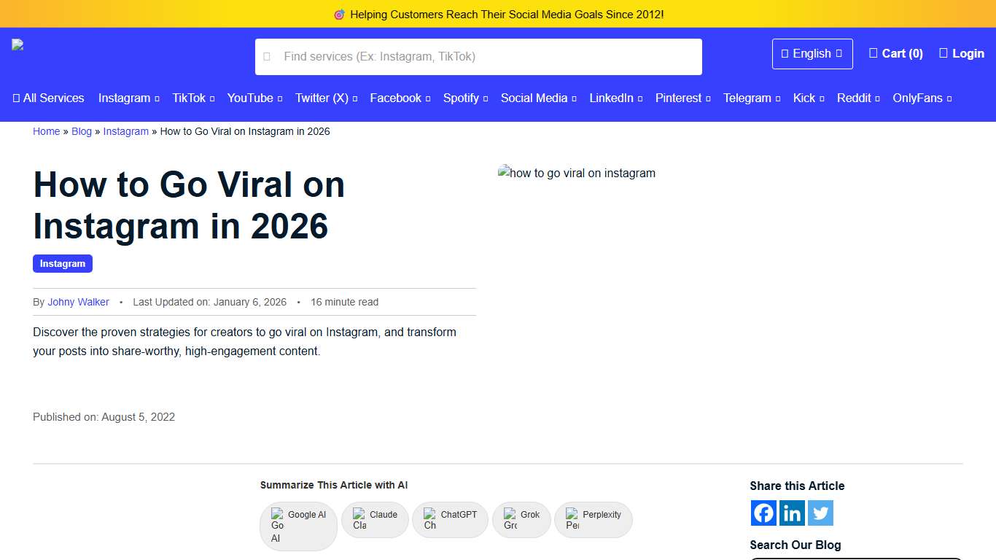Summarize the article with ChatGPT
Screen dimensions: 996x560
coord(450,519)
